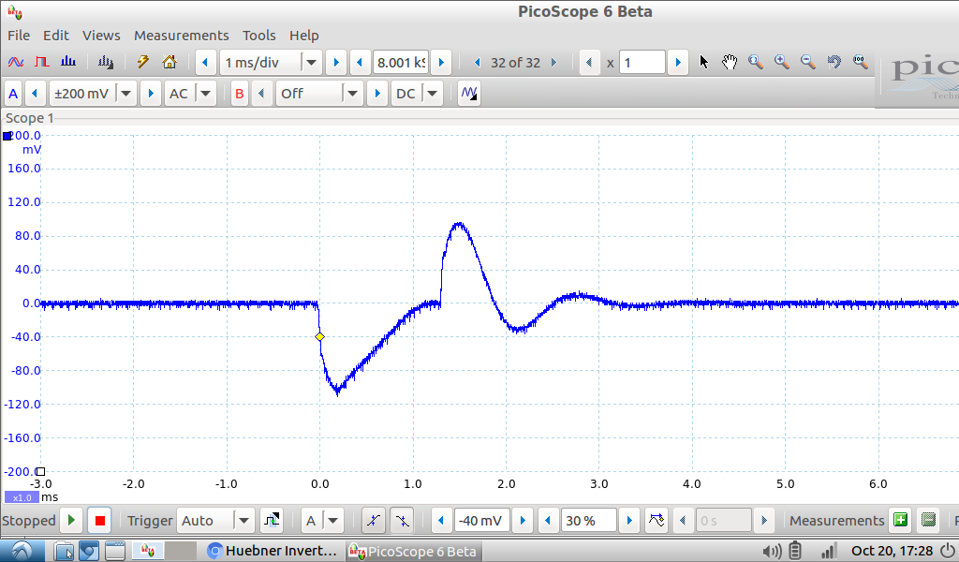959x562 pixels.
Task: Select the Hand pan tool
Action: point(730,63)
